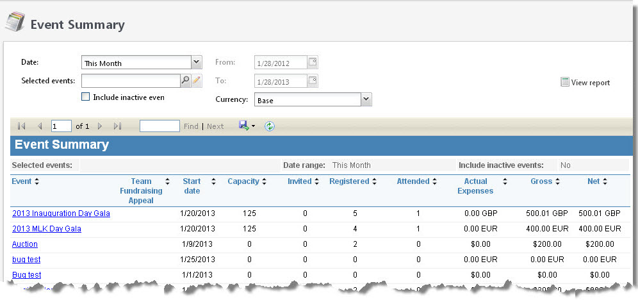
Task: Click Actual Expenses 0.00 GBP cell
Action: coord(480,213)
